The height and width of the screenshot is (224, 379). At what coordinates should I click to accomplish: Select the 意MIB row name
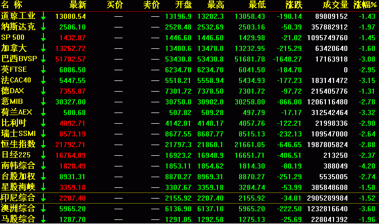coord(12,102)
